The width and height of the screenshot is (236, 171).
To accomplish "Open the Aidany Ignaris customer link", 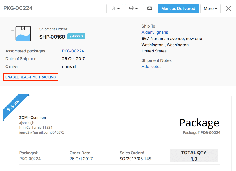I will point(154,32).
